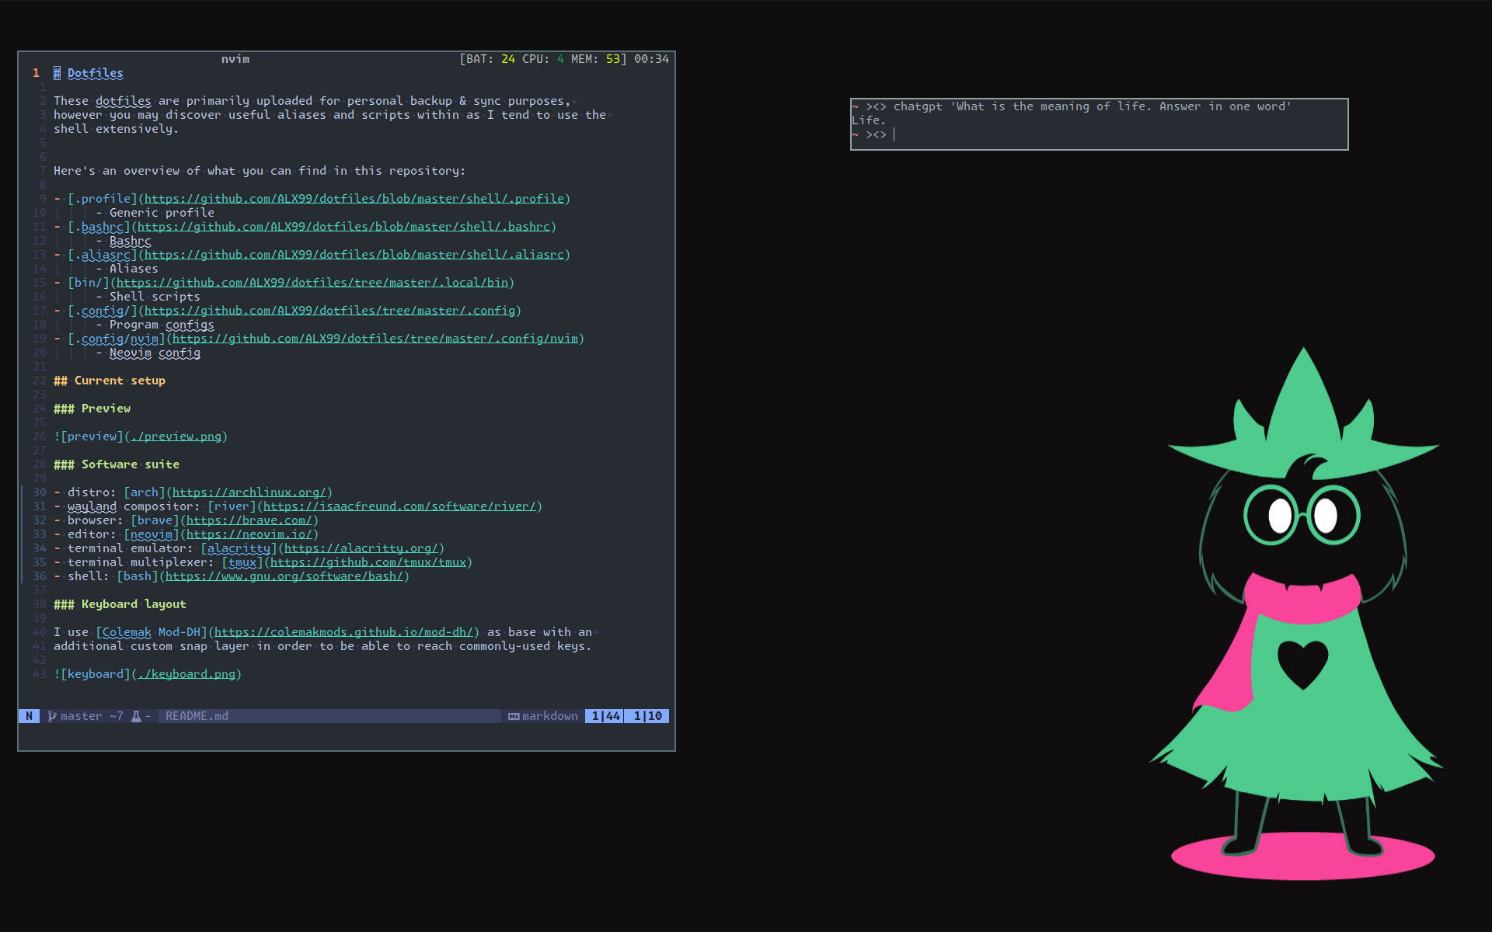Click the README.md filename in statusline
The height and width of the screenshot is (932, 1492).
(x=197, y=716)
